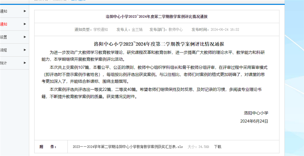Screen dimensions: 304x156
Task: Click notice type value 学校通知
Action: click(101, 30)
